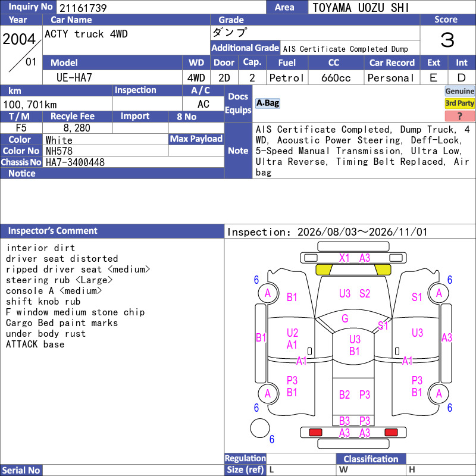Select chassis number HA7-3400448
Image resolution: width=476 pixels, height=476 pixels.
pyautogui.click(x=75, y=162)
